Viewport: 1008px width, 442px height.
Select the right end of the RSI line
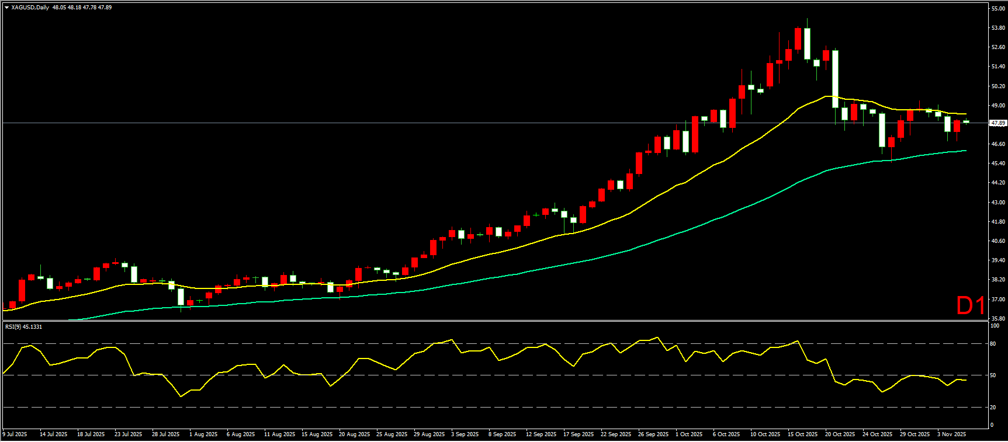point(965,380)
